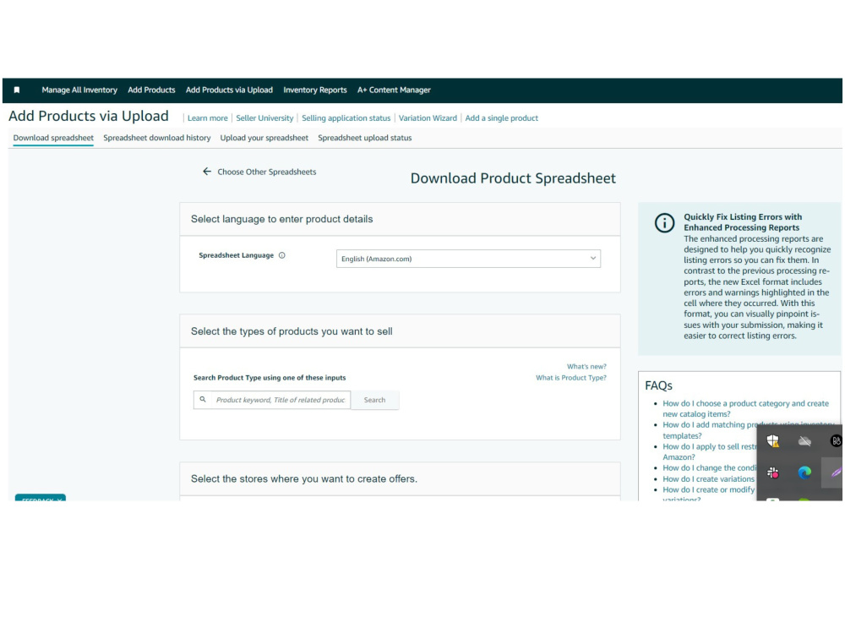The width and height of the screenshot is (845, 634).
Task: Open FAQ about choosing a product category
Action: [745, 408]
